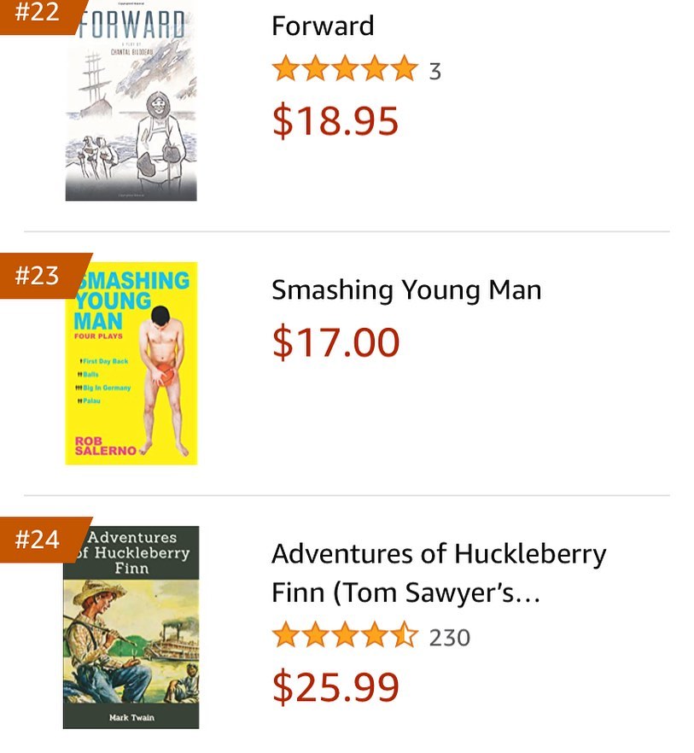Image resolution: width=694 pixels, height=753 pixels.
Task: Click the #22 rank badge
Action: [38, 15]
